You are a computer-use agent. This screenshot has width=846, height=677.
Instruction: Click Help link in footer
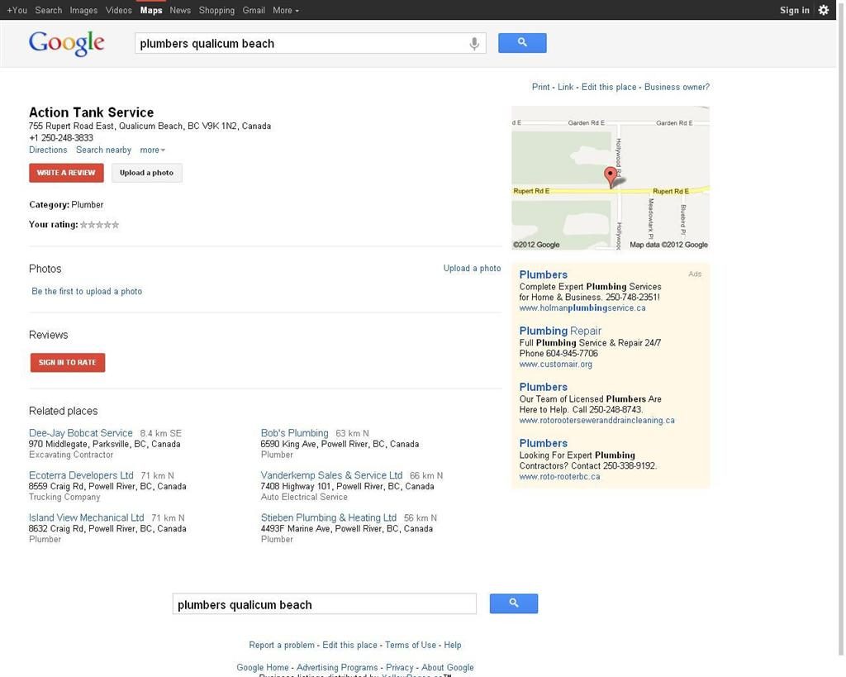coord(453,645)
